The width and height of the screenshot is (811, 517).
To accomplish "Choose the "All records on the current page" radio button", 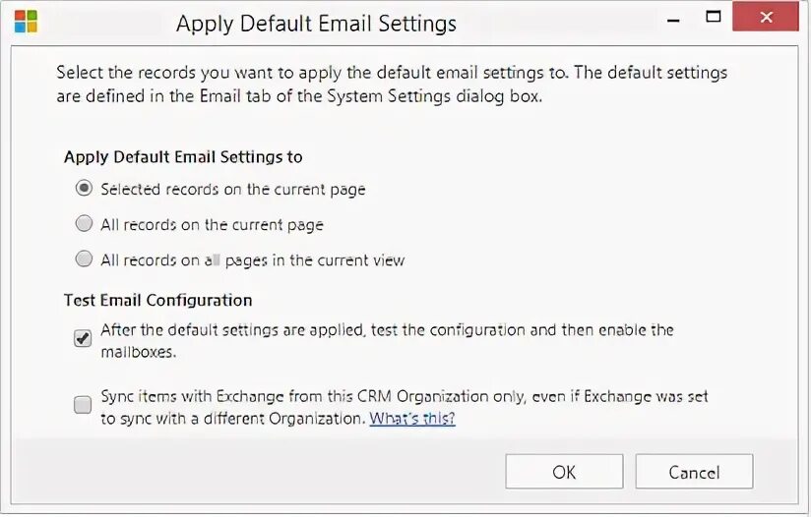I will coord(84,224).
